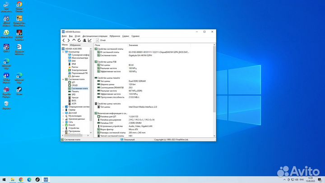
Task: Click the tree panel scroll down arrow
Action: coord(91,132)
